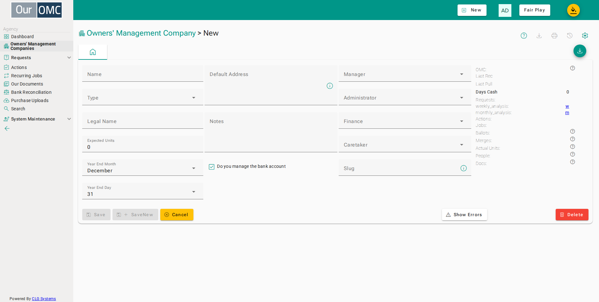Click the monthly_analysis 'm' link
The image size is (599, 302).
(567, 113)
